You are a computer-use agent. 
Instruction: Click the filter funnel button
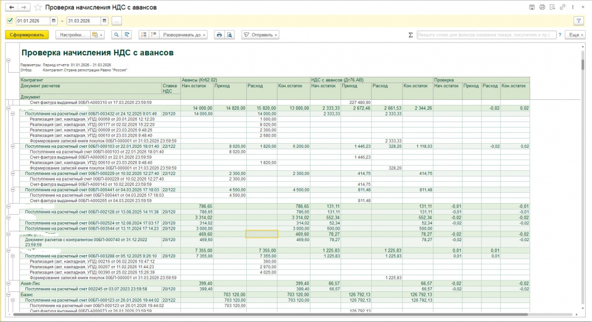point(578,21)
